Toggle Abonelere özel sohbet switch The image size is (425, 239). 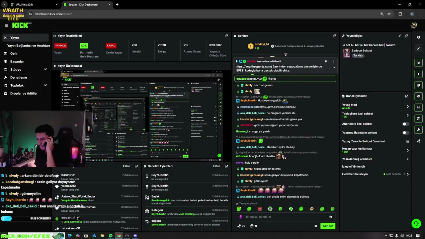click(406, 124)
